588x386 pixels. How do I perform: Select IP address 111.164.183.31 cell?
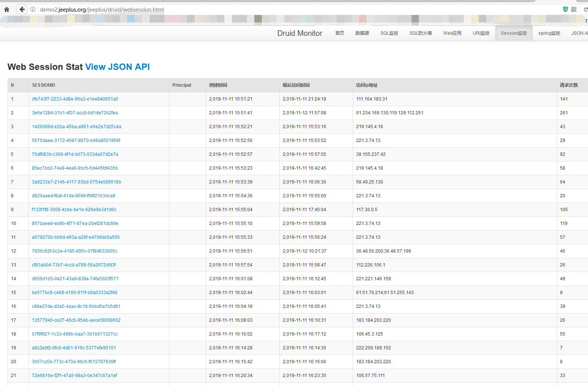[x=454, y=99]
